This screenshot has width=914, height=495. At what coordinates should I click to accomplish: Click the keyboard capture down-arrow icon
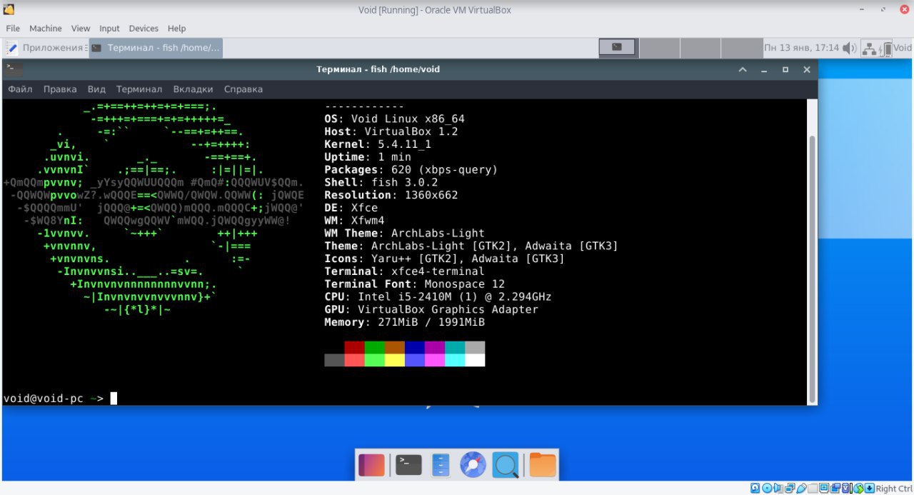(x=870, y=489)
